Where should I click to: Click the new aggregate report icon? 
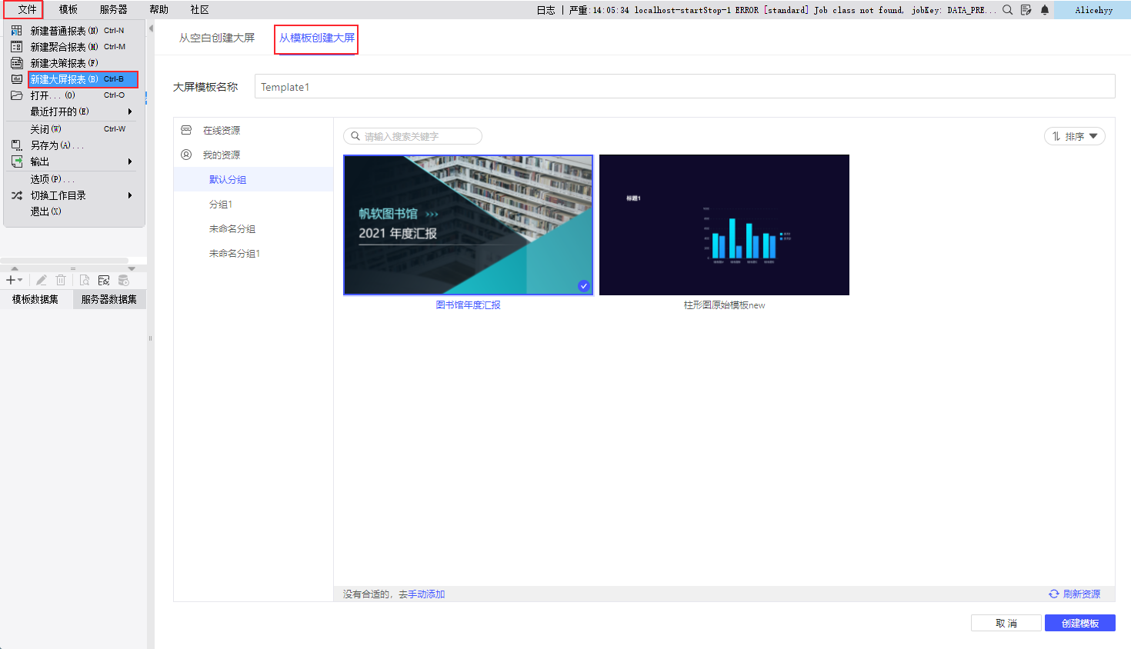16,47
